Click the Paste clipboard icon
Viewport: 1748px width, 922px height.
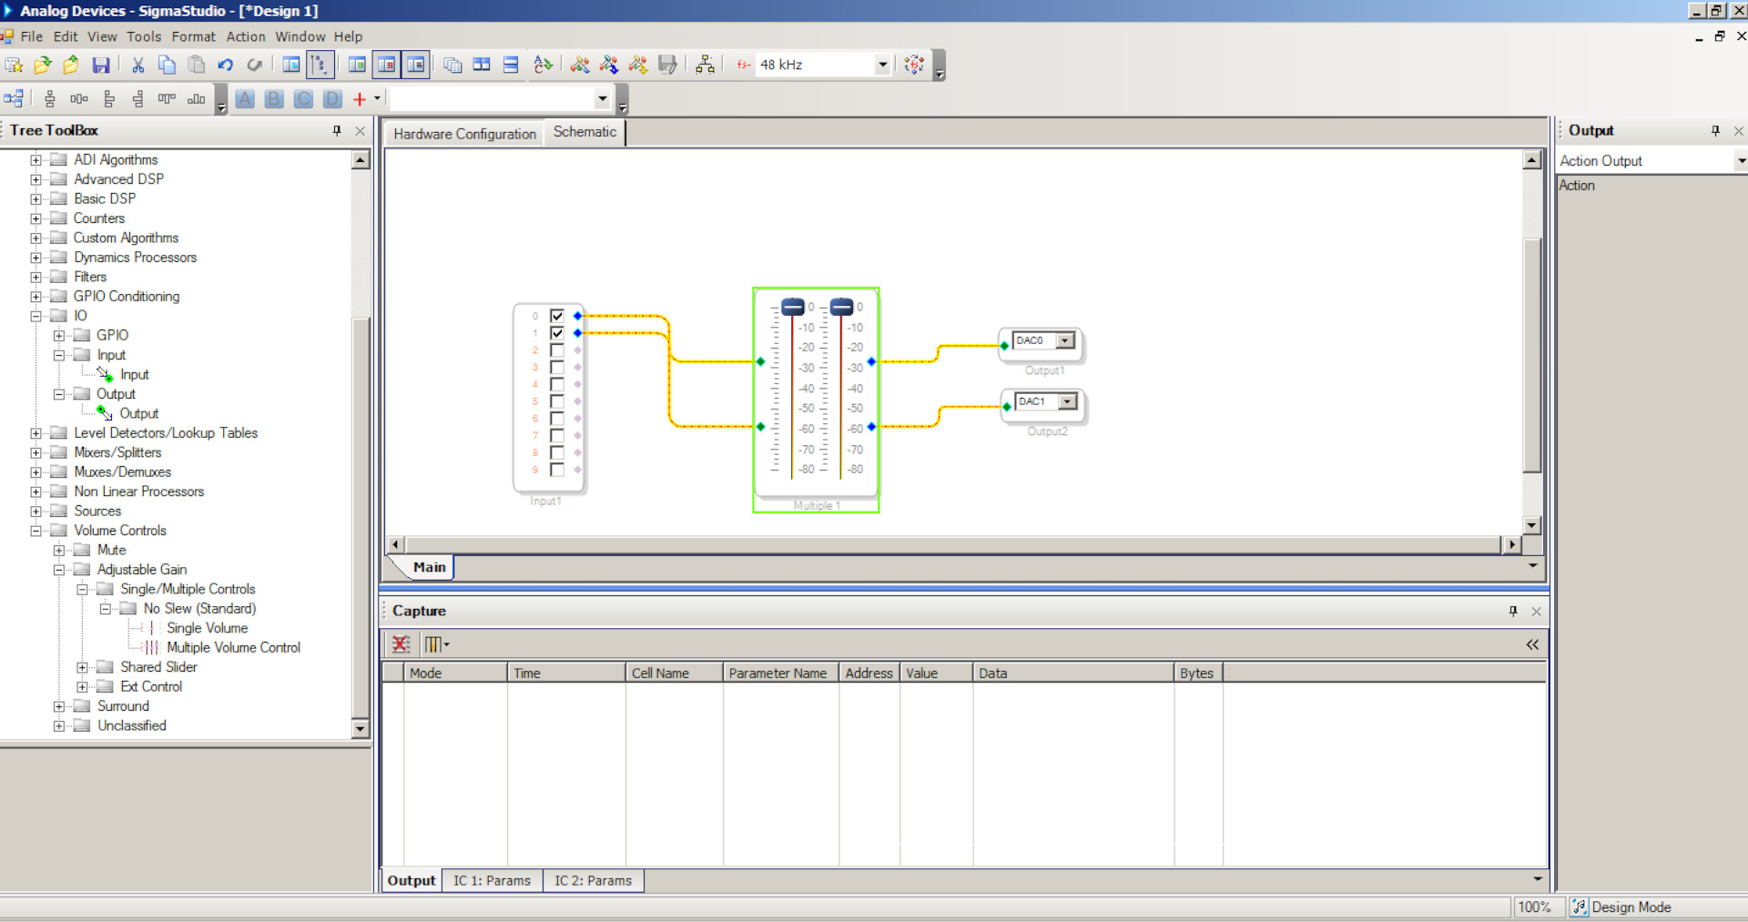coord(196,65)
